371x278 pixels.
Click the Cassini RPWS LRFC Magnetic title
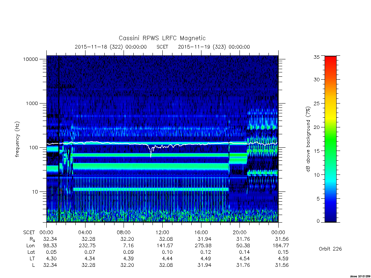162,38
